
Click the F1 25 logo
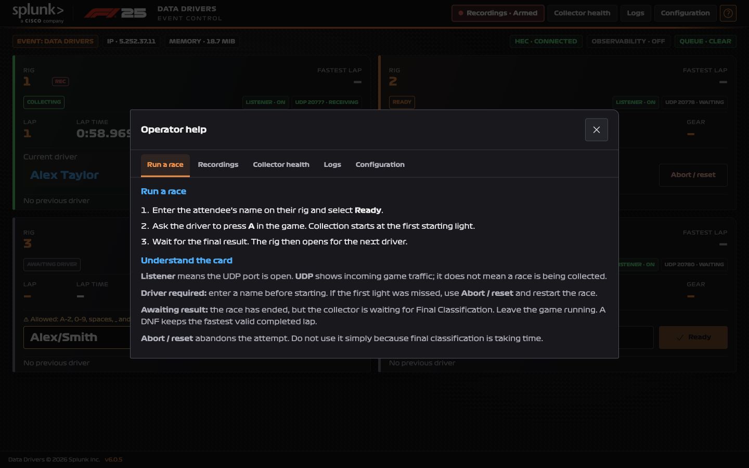pos(115,13)
